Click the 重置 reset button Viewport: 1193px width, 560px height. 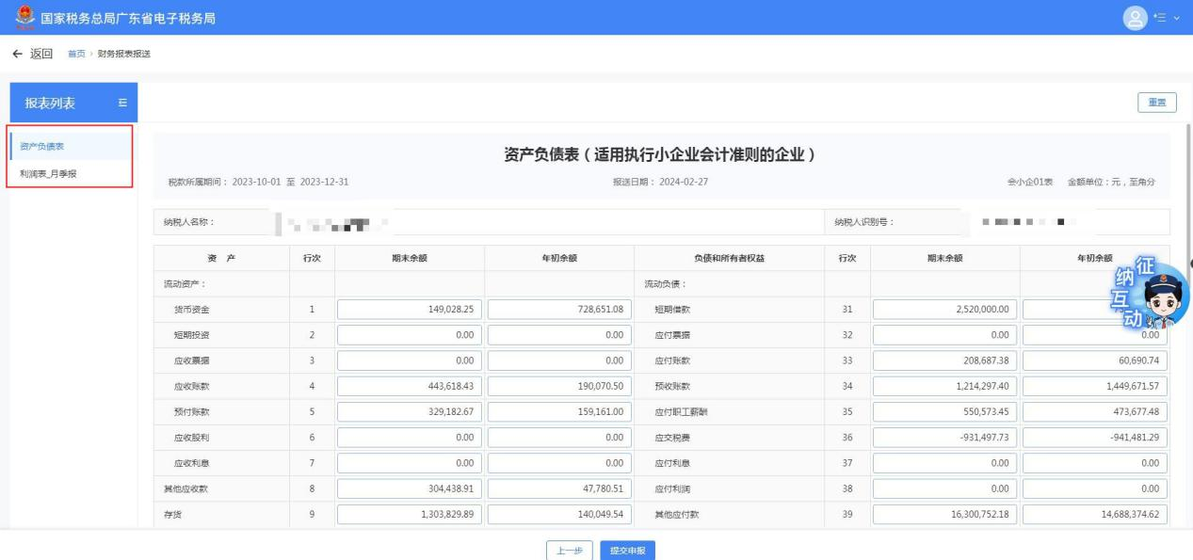pos(1157,103)
